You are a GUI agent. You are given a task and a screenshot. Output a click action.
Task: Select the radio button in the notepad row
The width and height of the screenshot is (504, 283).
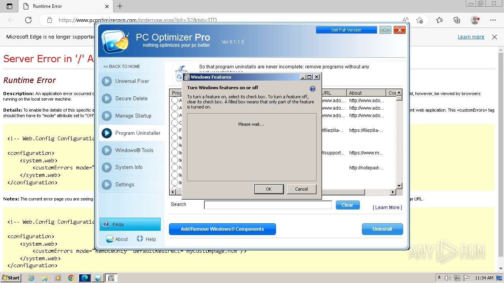[x=175, y=167]
